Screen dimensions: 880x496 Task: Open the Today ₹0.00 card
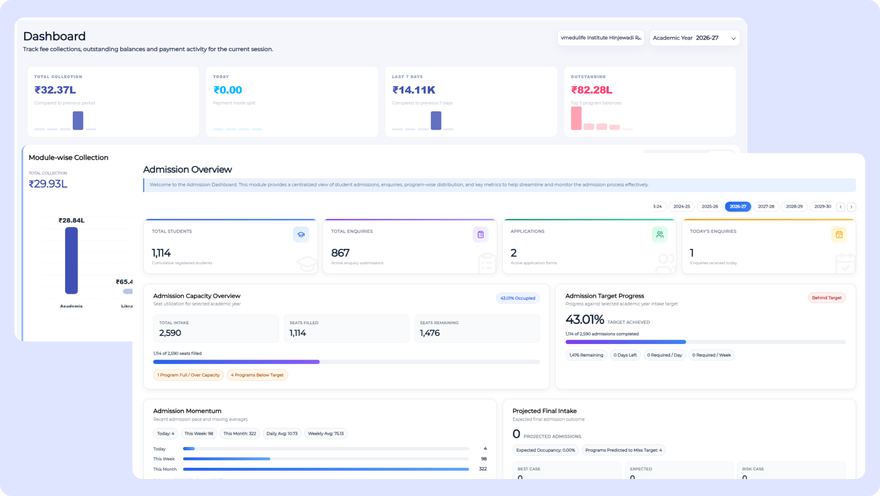[292, 102]
